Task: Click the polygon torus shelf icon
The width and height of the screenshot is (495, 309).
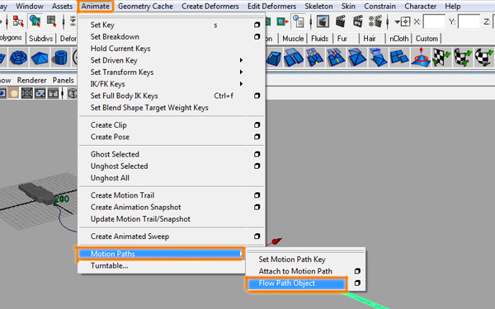Action: [19, 58]
